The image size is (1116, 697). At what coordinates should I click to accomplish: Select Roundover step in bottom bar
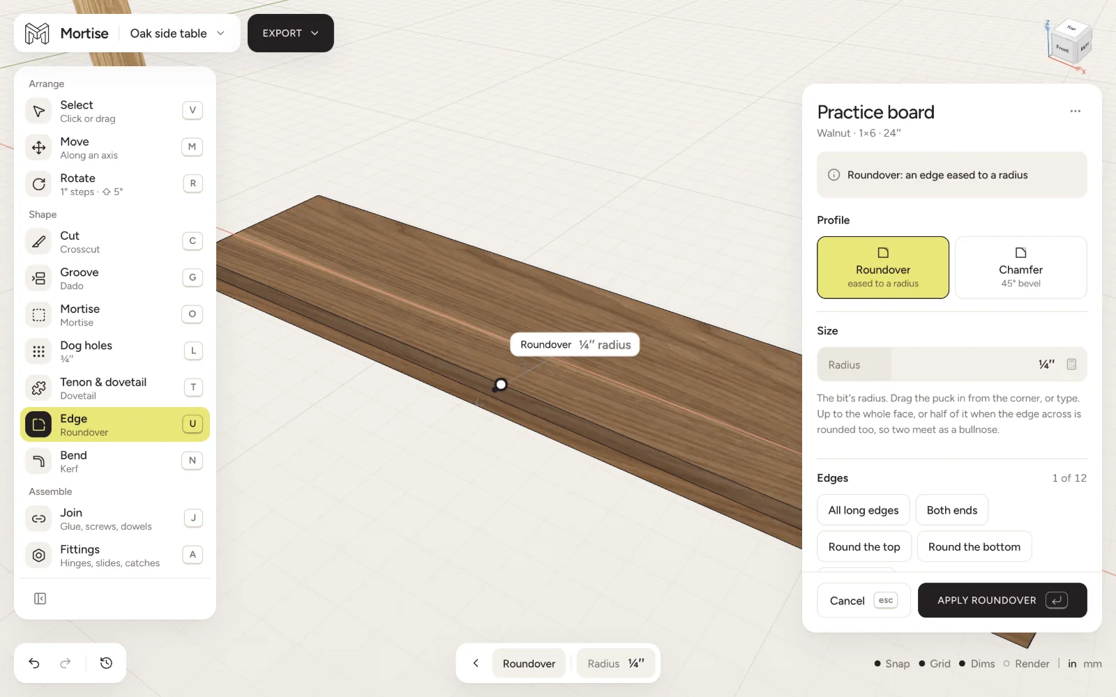[x=529, y=664]
